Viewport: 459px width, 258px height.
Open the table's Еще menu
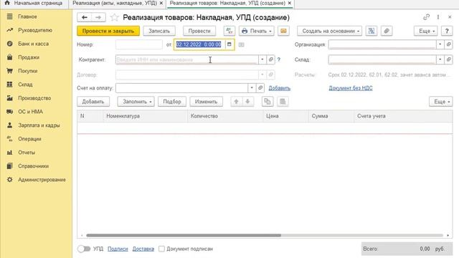tap(441, 102)
